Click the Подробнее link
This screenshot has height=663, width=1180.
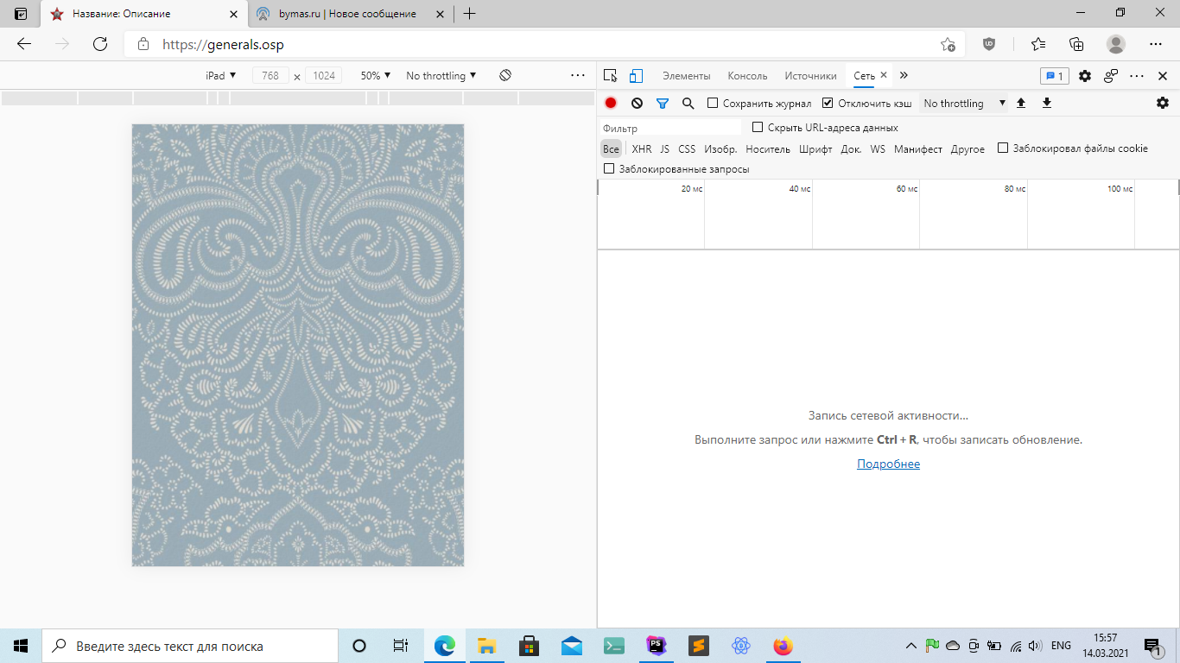pos(888,464)
